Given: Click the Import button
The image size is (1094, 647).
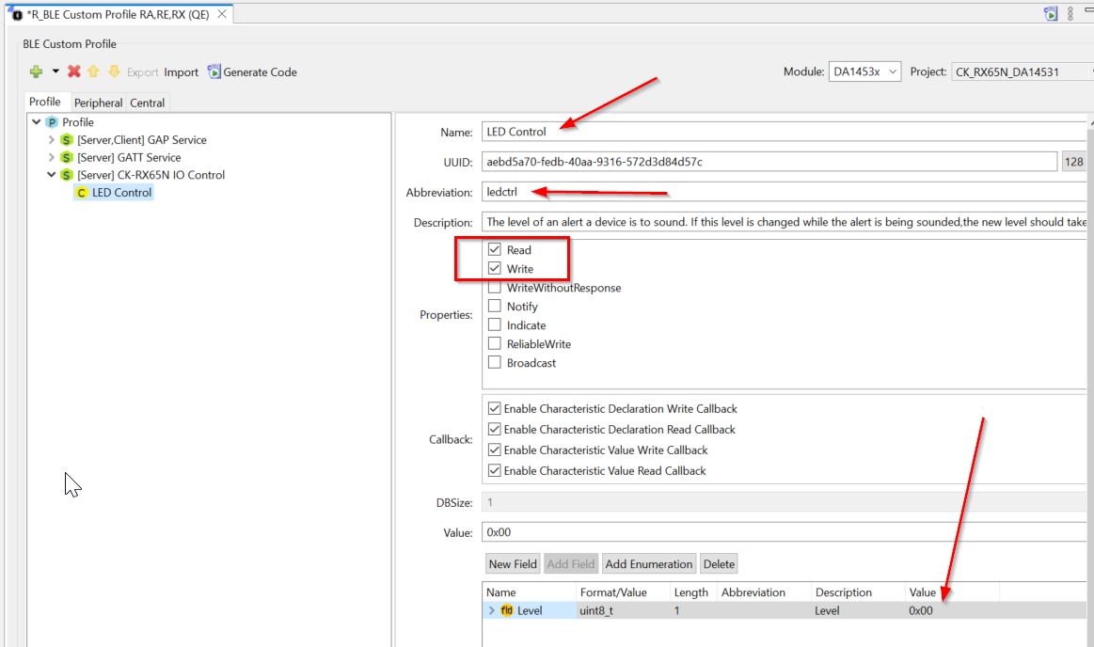Looking at the screenshot, I should point(181,71).
